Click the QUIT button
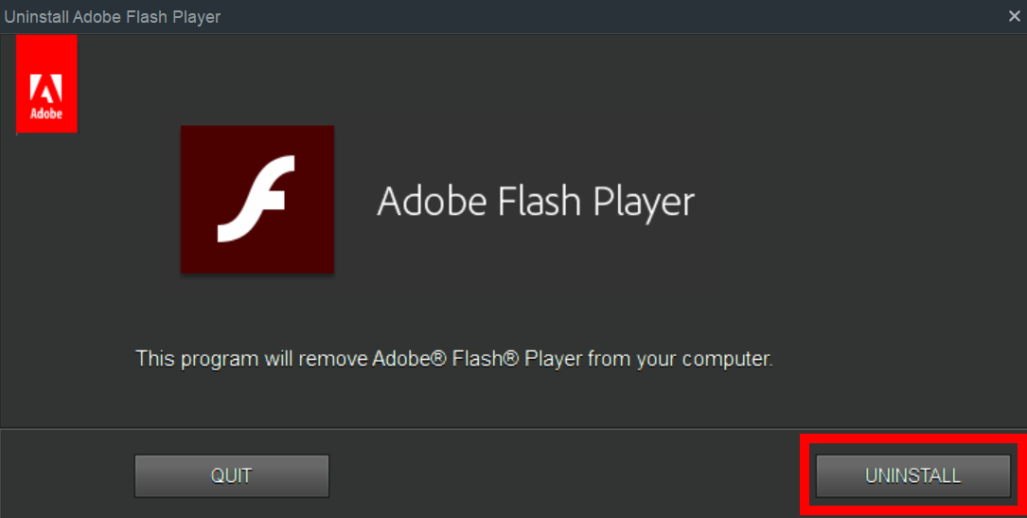This screenshot has width=1027, height=518. click(232, 475)
